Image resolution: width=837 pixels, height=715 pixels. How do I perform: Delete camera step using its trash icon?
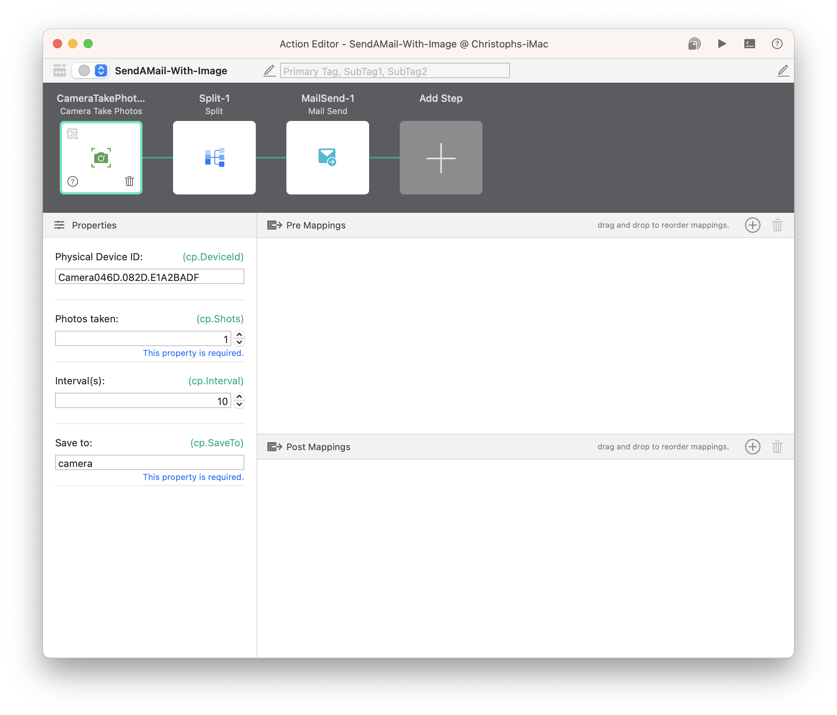pyautogui.click(x=129, y=181)
